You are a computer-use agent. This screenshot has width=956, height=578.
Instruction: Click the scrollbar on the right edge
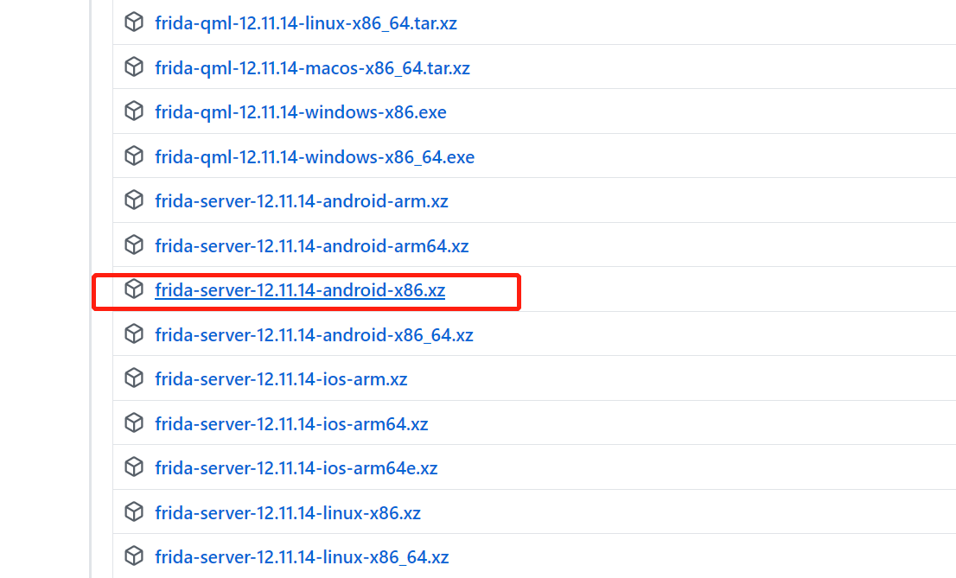point(952,289)
